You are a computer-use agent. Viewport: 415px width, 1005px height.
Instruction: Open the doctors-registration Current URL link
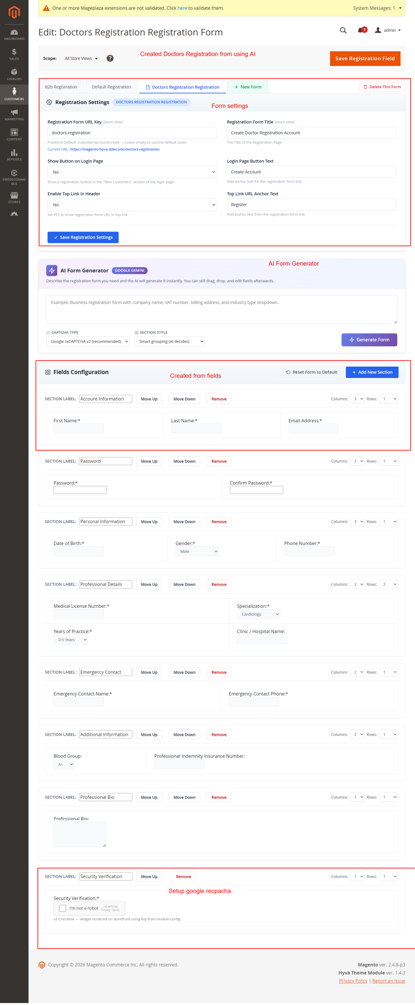(x=115, y=150)
